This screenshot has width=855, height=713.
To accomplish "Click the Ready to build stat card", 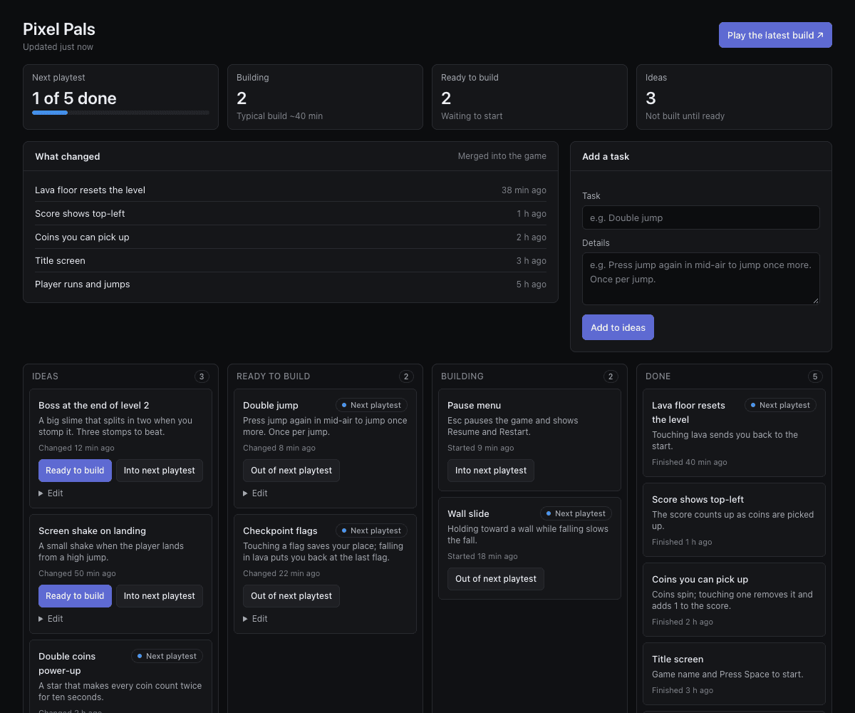I will click(529, 97).
